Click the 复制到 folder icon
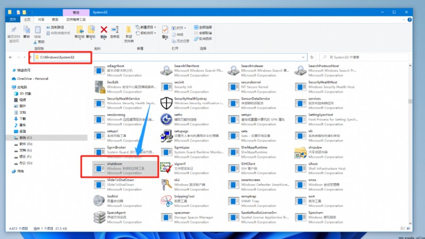The image size is (425, 239). tap(91, 30)
